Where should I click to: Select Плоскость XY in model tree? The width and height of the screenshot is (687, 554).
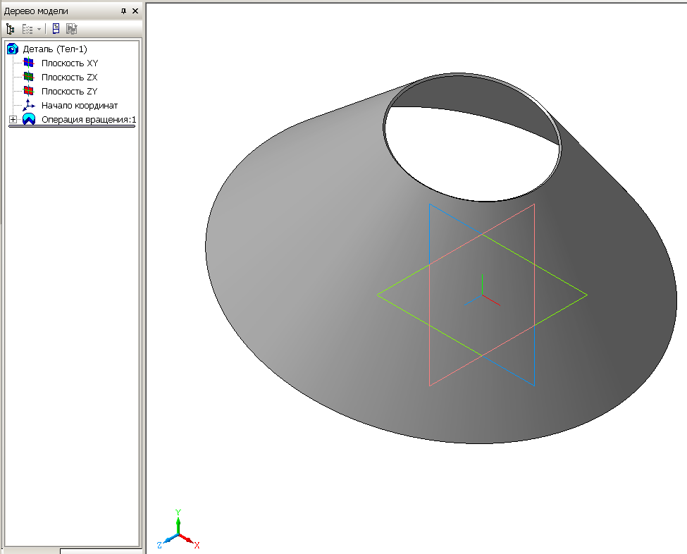[x=70, y=63]
